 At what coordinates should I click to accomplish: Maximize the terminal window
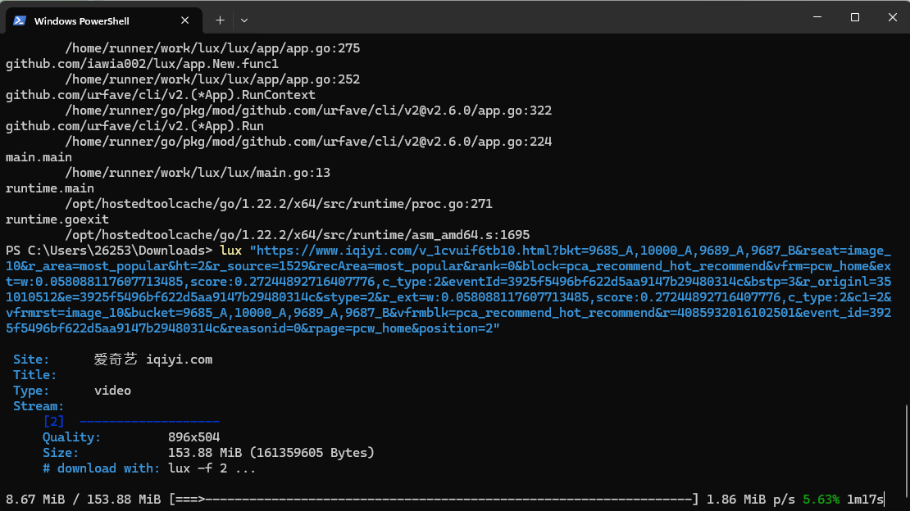[855, 17]
